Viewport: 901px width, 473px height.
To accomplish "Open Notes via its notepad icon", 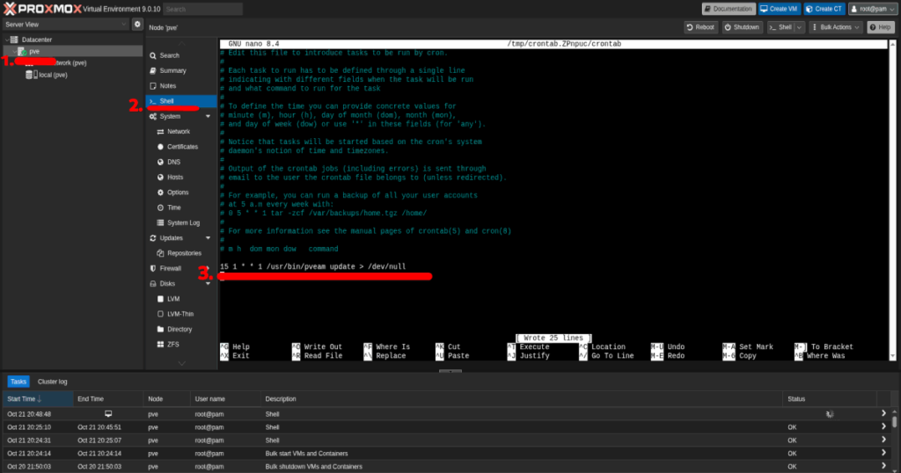I will 153,86.
